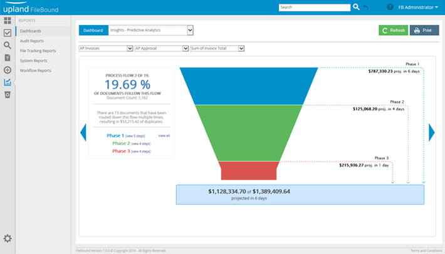This screenshot has height=254, width=445.
Task: Click the blue Phase 1 funnel segment
Action: 248,85
